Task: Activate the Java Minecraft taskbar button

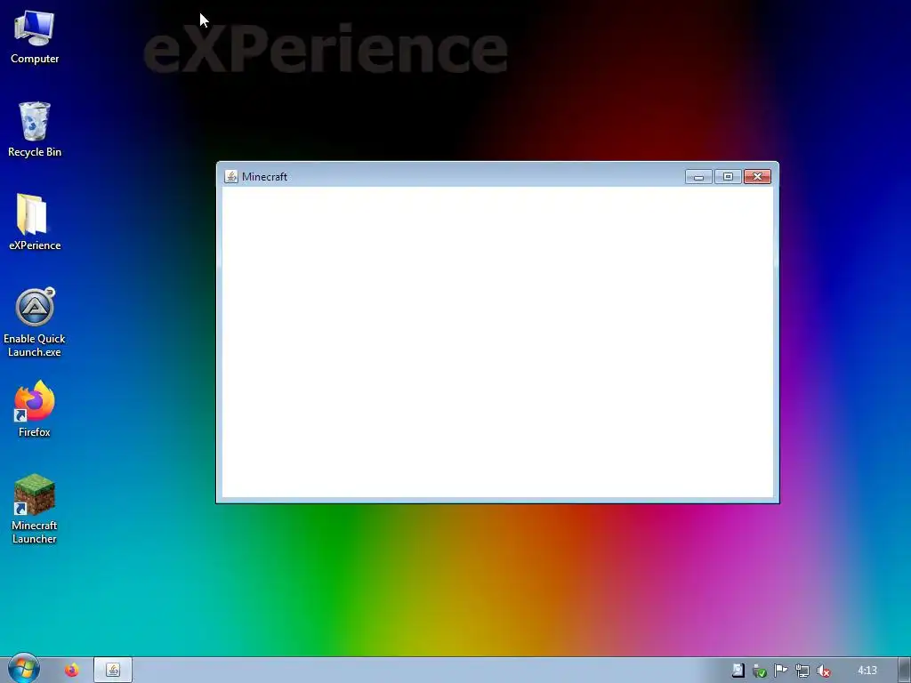Action: 113,671
